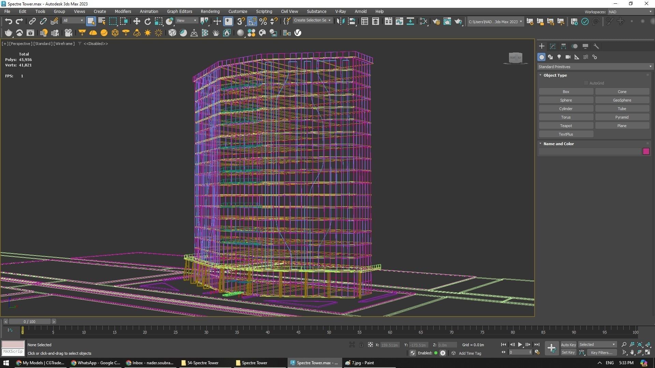Viewport: 655px width, 368px height.
Task: Open the Rendering menu
Action: [x=210, y=11]
